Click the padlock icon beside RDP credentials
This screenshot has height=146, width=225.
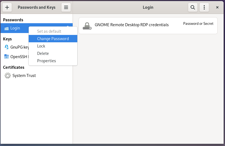tap(87, 26)
